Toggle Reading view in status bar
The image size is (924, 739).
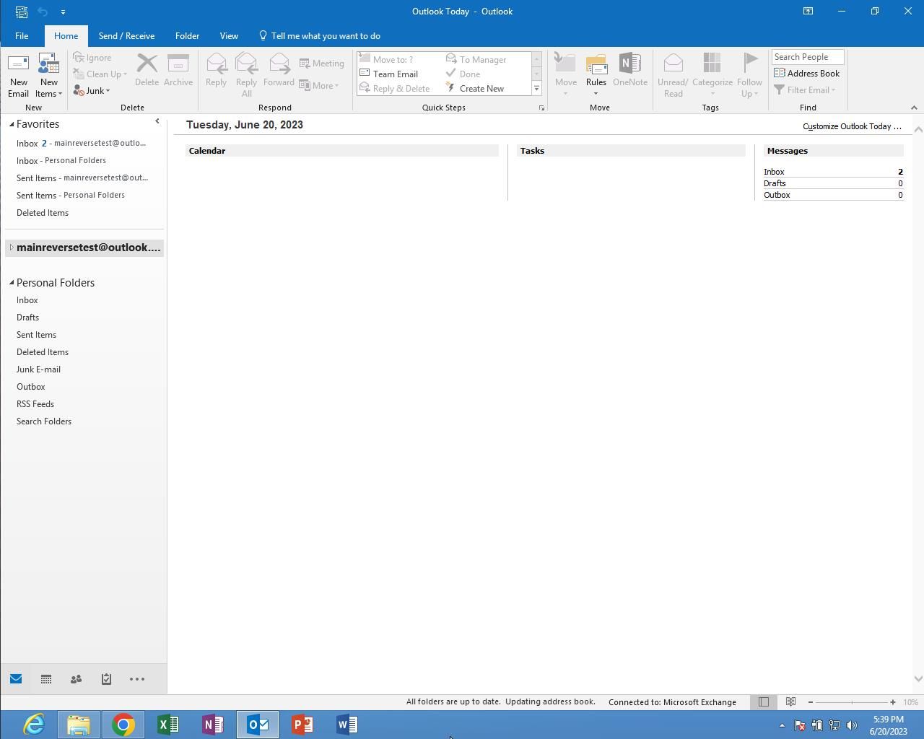tap(790, 702)
